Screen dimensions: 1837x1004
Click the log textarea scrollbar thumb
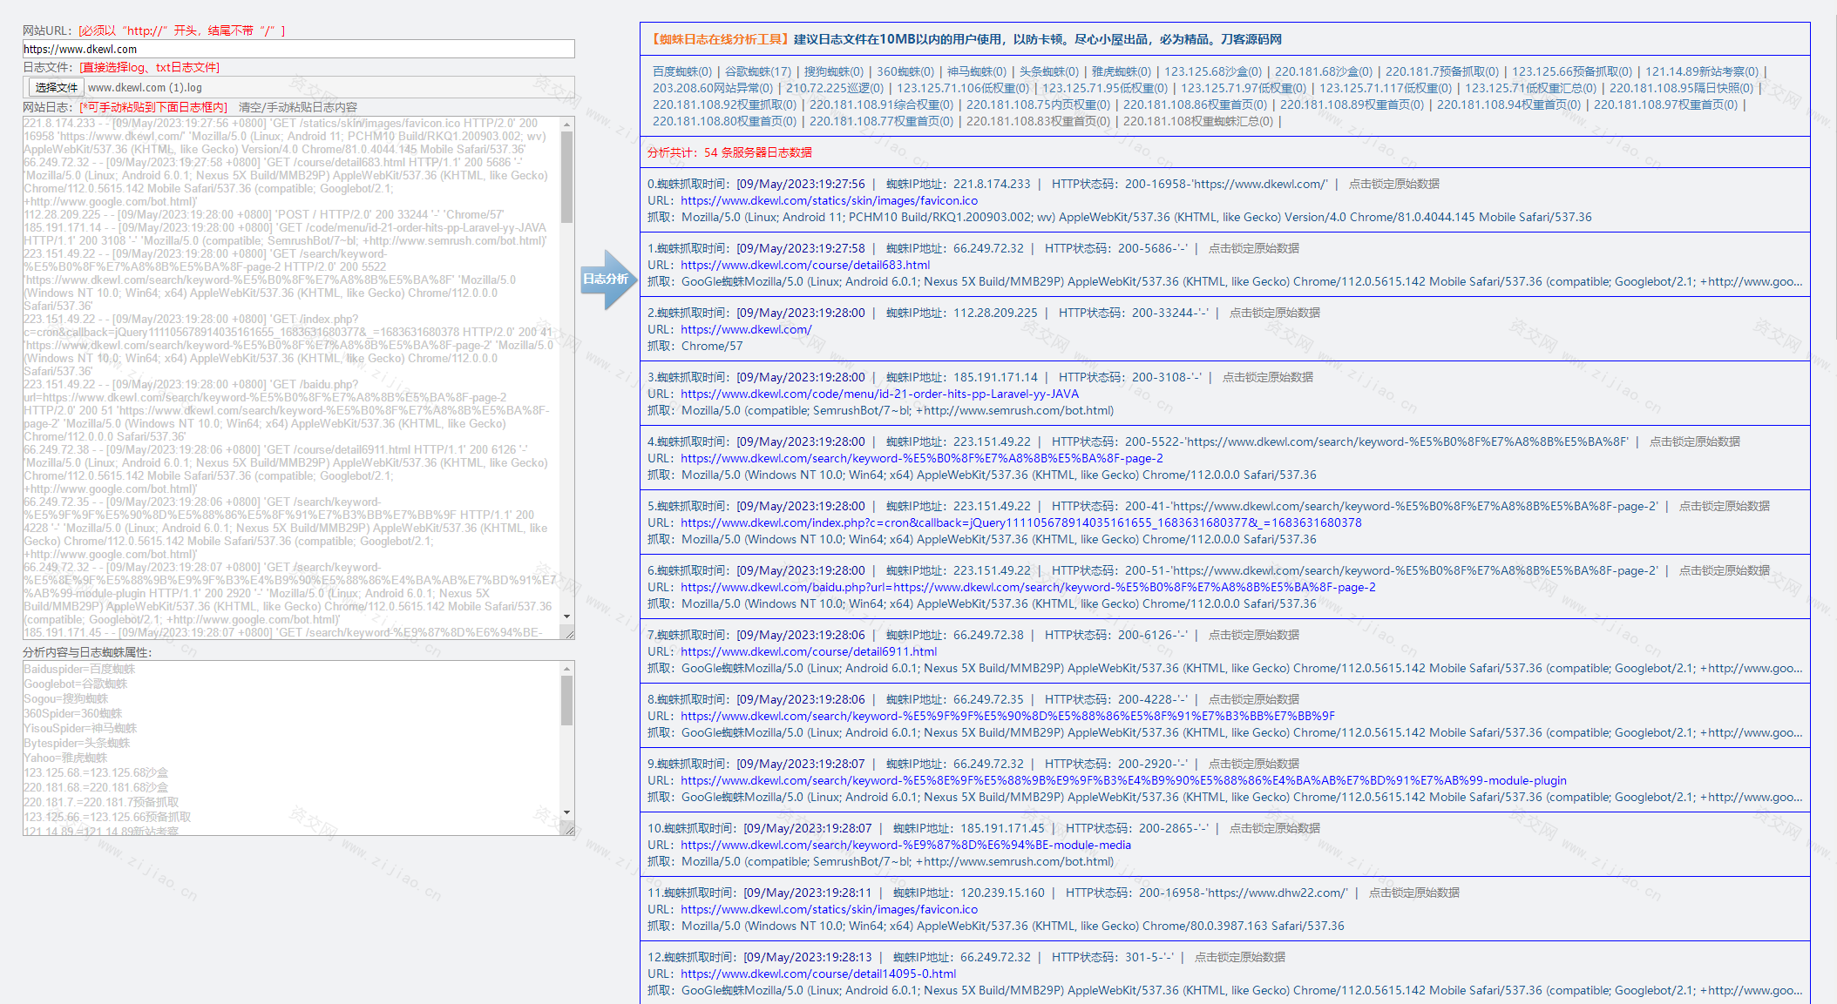pyautogui.click(x=567, y=178)
